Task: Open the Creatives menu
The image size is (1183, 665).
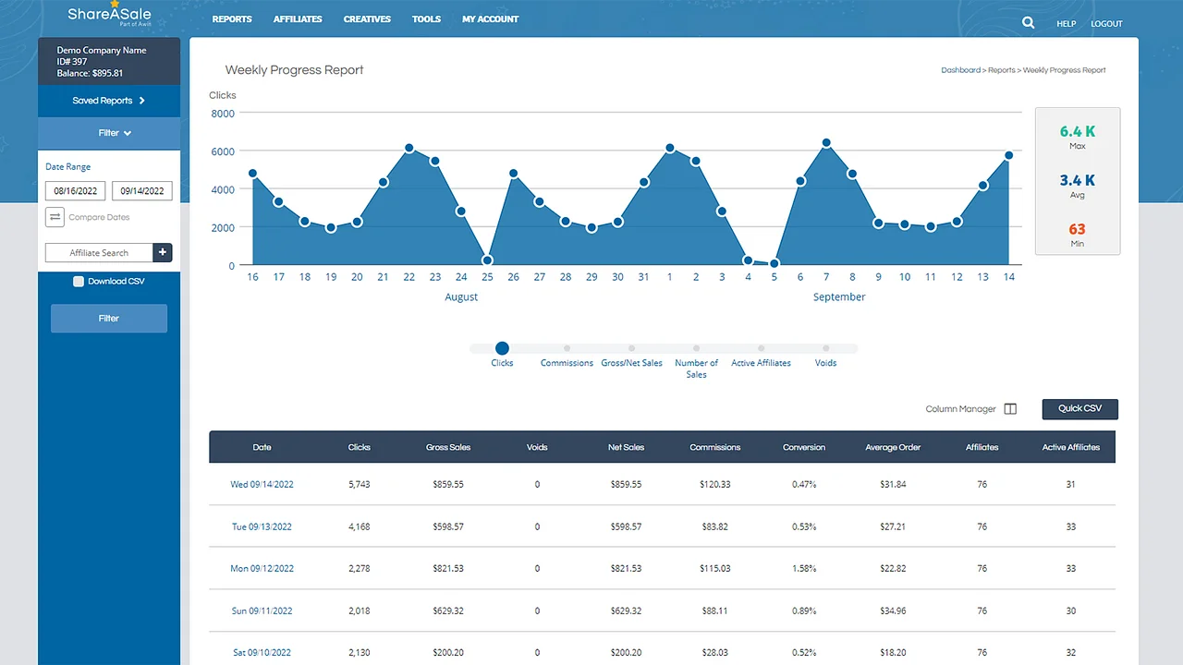Action: coord(367,18)
